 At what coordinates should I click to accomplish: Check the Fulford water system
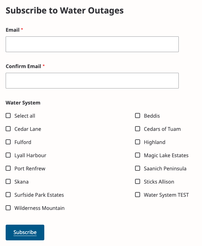[x=8, y=142]
